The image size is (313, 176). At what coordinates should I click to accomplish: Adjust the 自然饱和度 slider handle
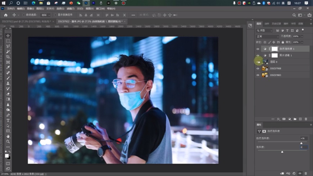(301, 143)
